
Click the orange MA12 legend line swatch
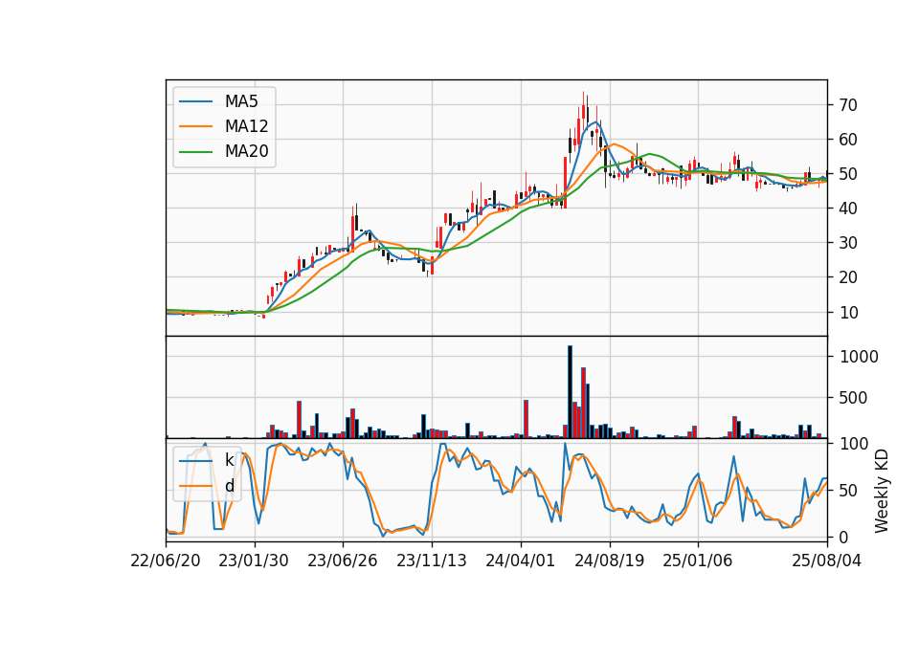pyautogui.click(x=195, y=126)
